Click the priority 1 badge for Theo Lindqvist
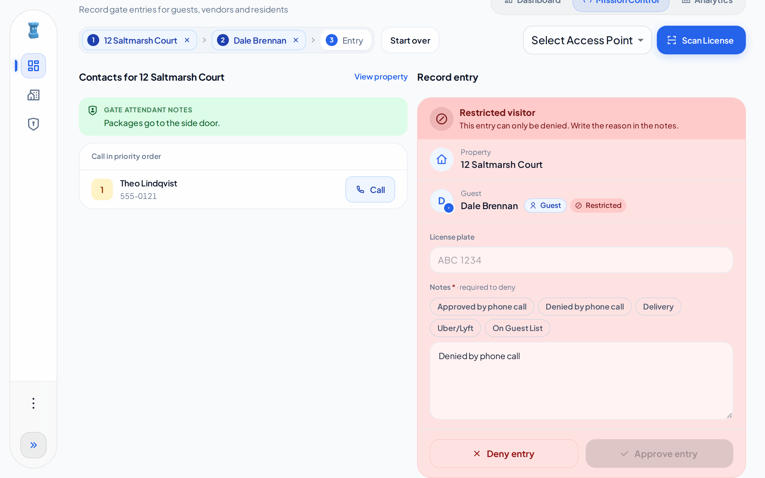765x478 pixels. (x=102, y=189)
